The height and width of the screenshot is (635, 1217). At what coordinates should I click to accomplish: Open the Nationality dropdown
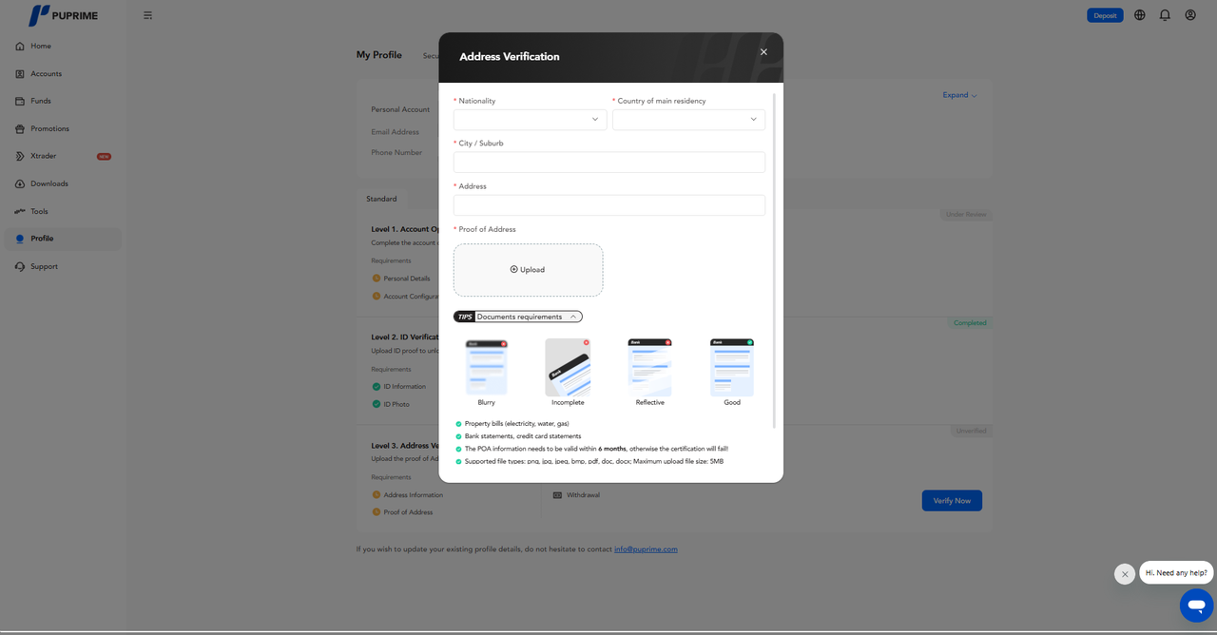(x=530, y=120)
